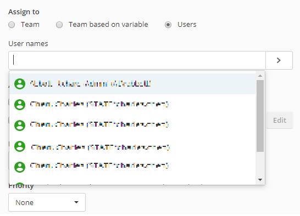Select the Team radio button
Image resolution: width=300 pixels, height=216 pixels.
pyautogui.click(x=12, y=25)
